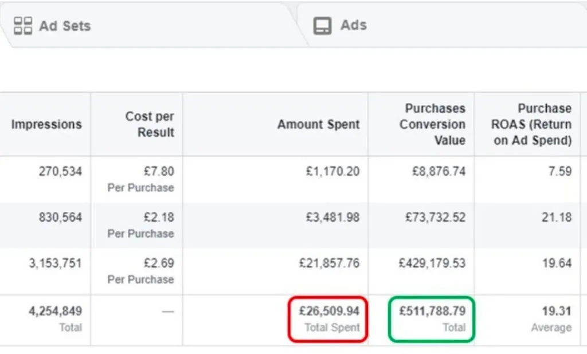Open the Ads tab label
This screenshot has width=587, height=354.
click(x=353, y=25)
